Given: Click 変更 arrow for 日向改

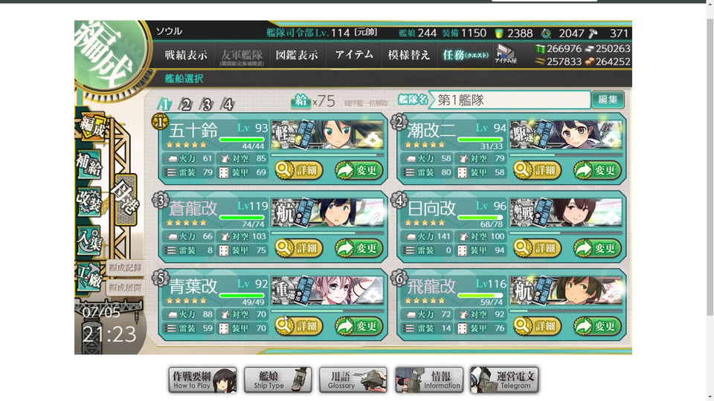Looking at the screenshot, I should 598,248.
